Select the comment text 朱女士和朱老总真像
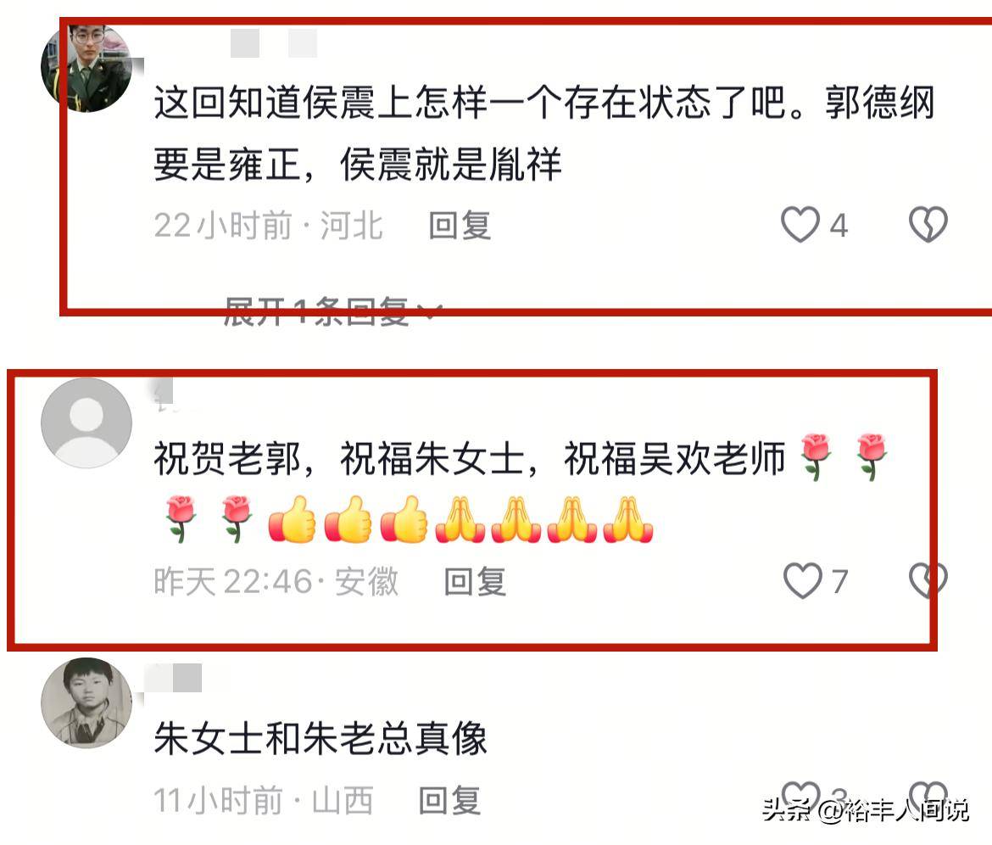Screen dimensions: 992x845 pos(320,739)
